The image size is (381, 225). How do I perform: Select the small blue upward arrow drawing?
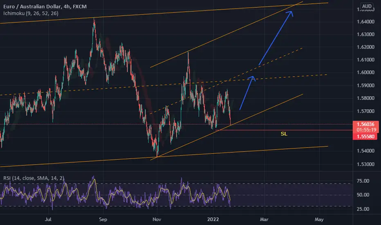pos(247,93)
